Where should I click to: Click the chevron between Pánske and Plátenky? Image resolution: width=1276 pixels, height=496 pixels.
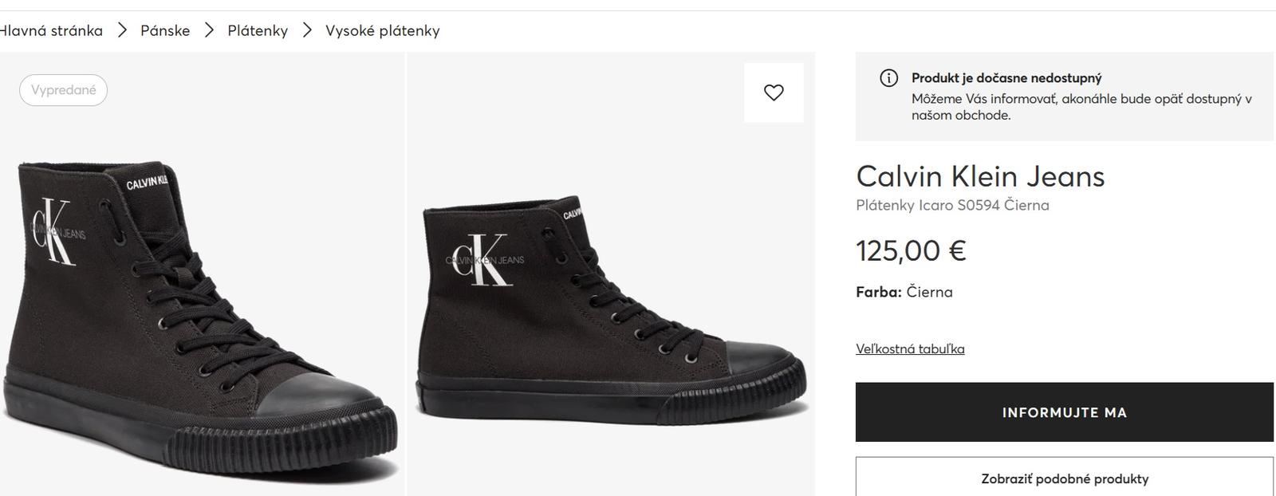tap(209, 30)
